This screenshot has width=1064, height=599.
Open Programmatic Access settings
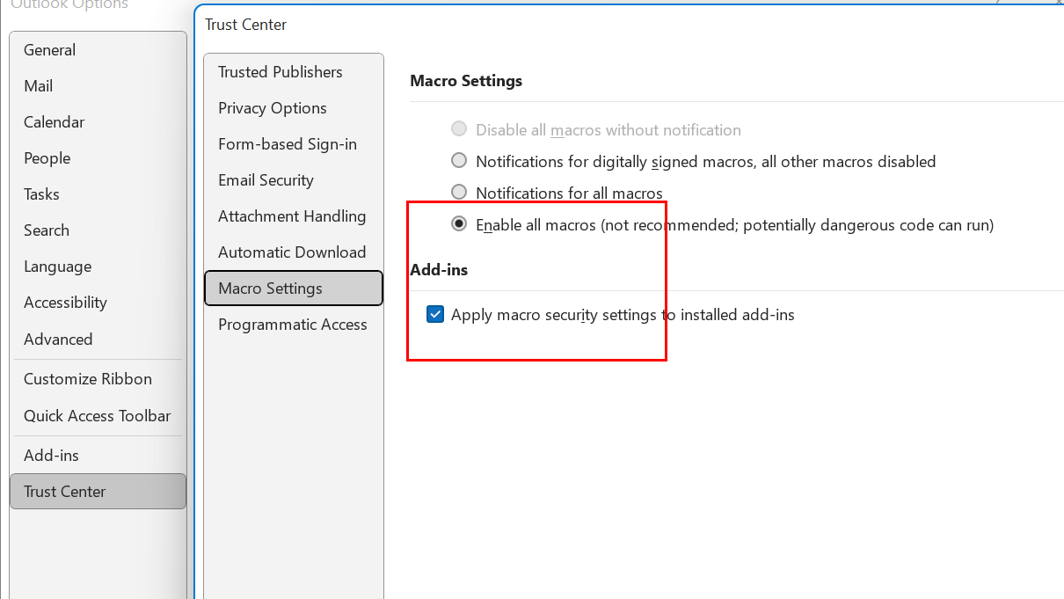point(292,324)
